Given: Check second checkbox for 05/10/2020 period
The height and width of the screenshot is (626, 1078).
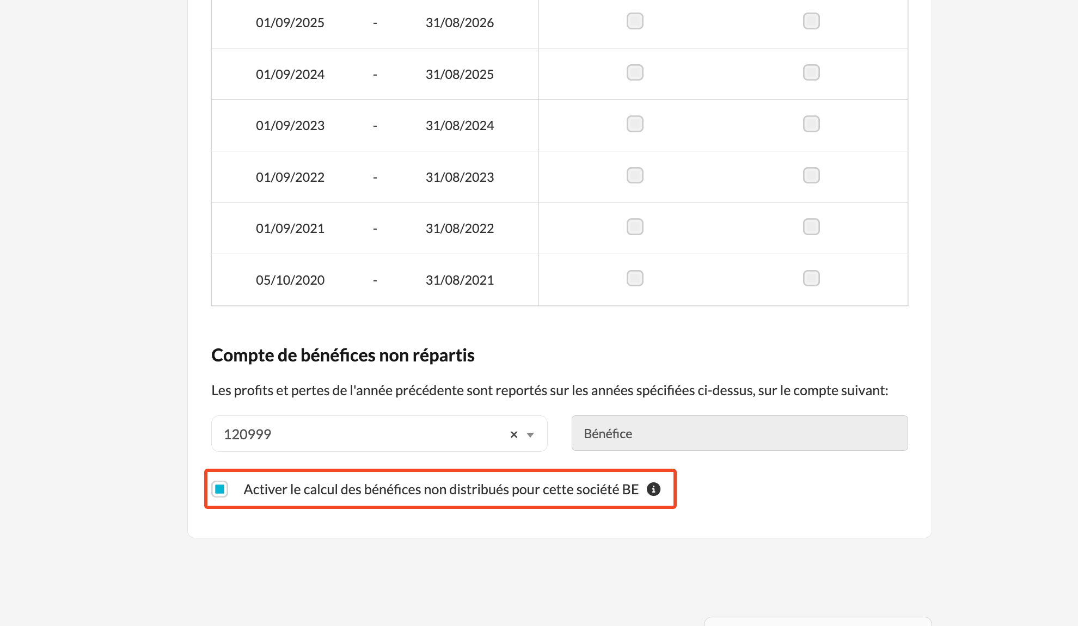Looking at the screenshot, I should 811,279.
